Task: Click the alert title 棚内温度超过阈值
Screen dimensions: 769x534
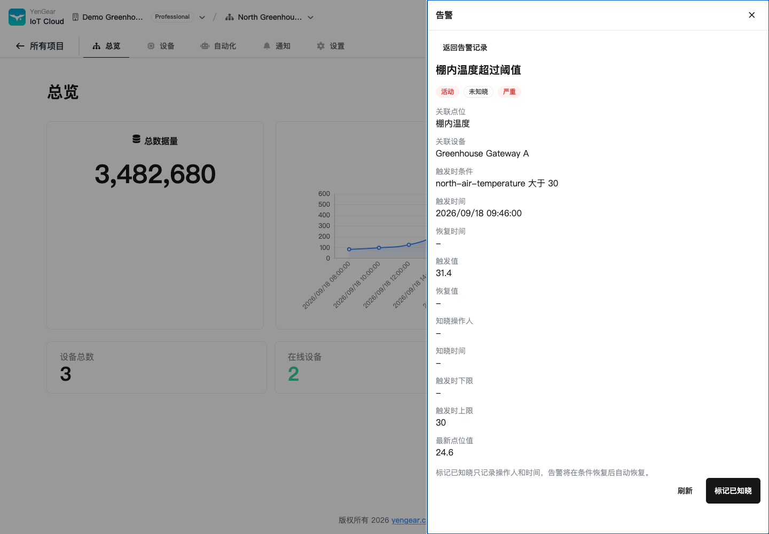Action: (478, 70)
